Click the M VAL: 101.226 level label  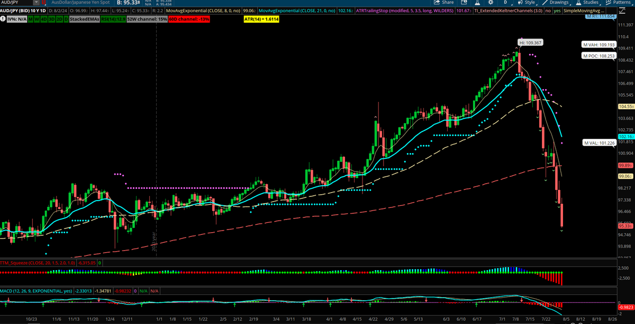pyautogui.click(x=599, y=142)
